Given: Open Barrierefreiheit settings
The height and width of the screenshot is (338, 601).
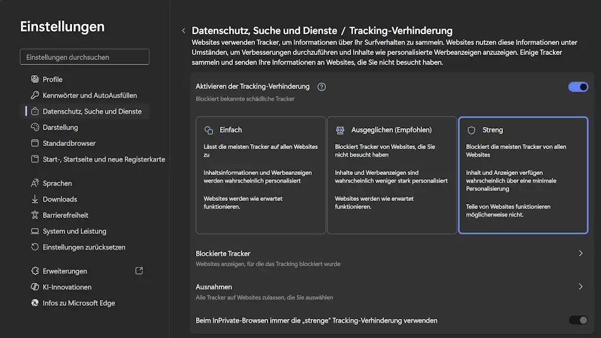Looking at the screenshot, I should point(66,215).
